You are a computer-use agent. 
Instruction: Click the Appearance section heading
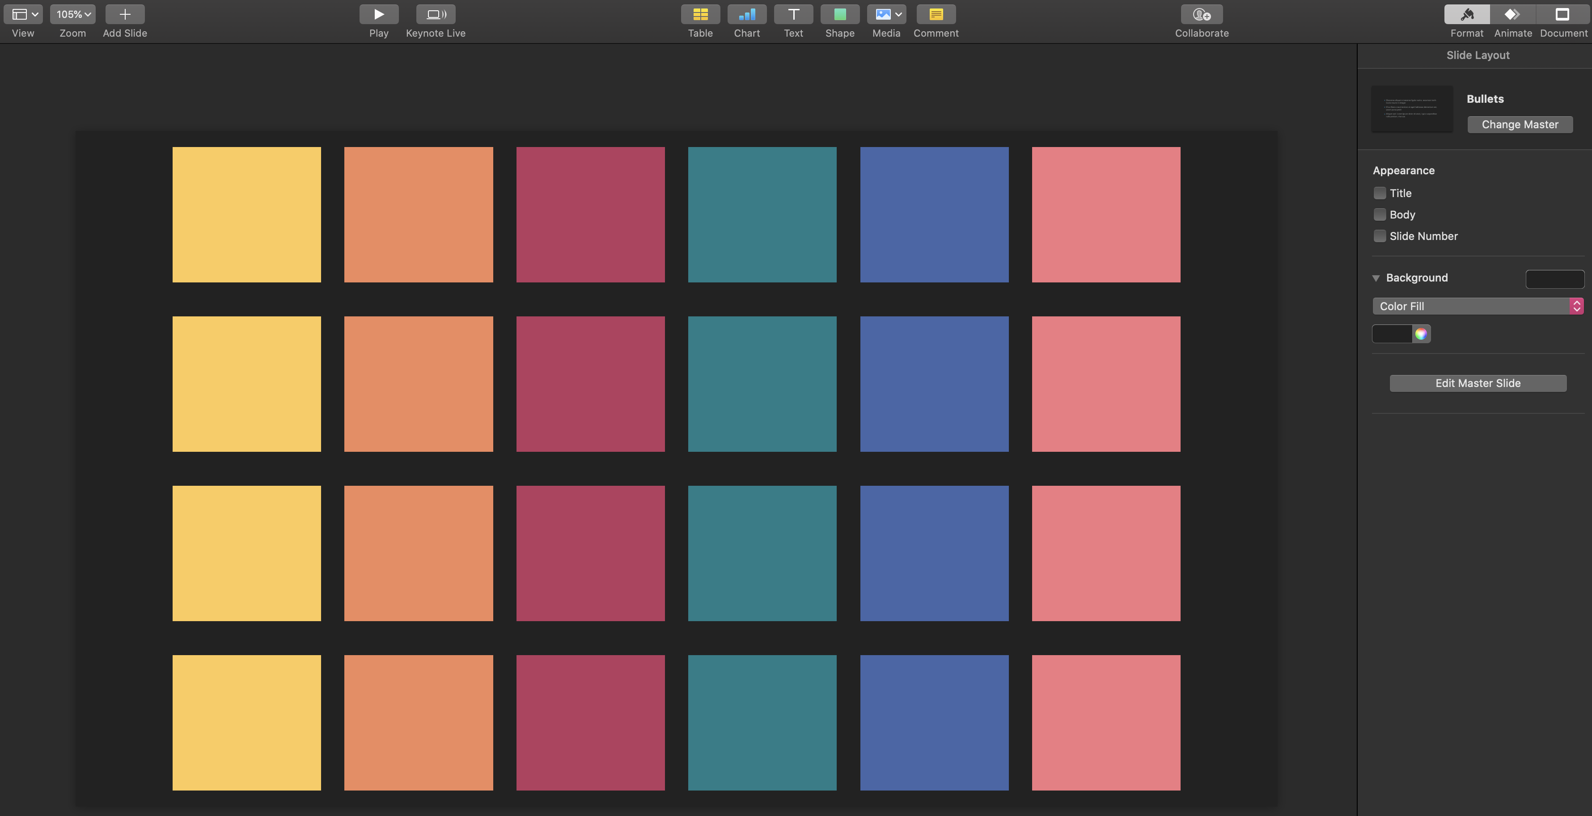point(1403,171)
